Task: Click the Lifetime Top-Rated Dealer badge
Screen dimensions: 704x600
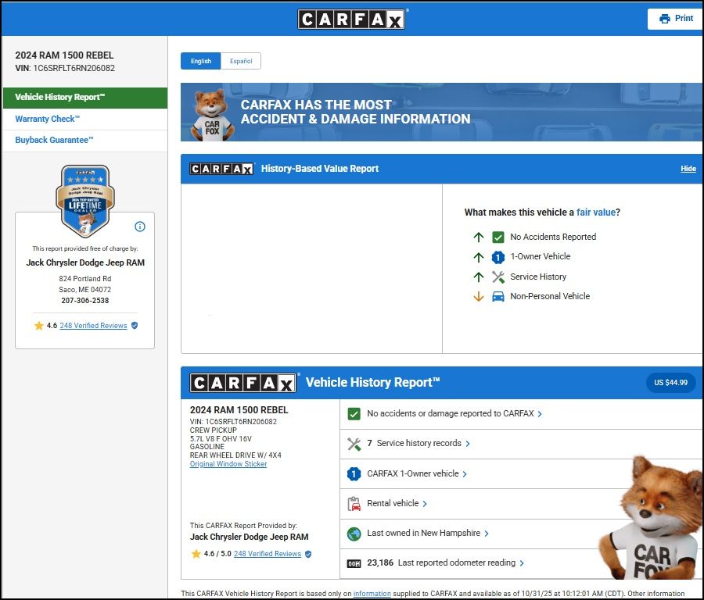Action: pos(85,200)
